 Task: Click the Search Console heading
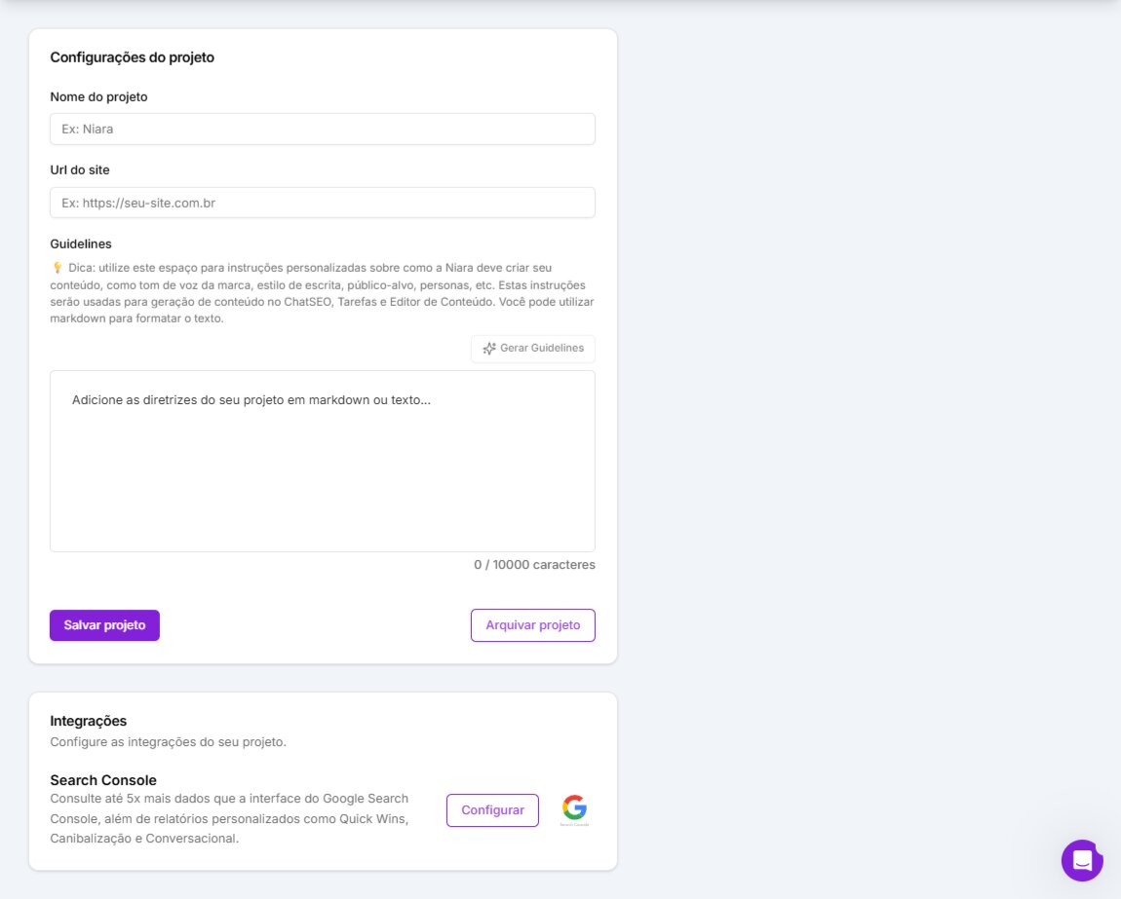(x=103, y=779)
